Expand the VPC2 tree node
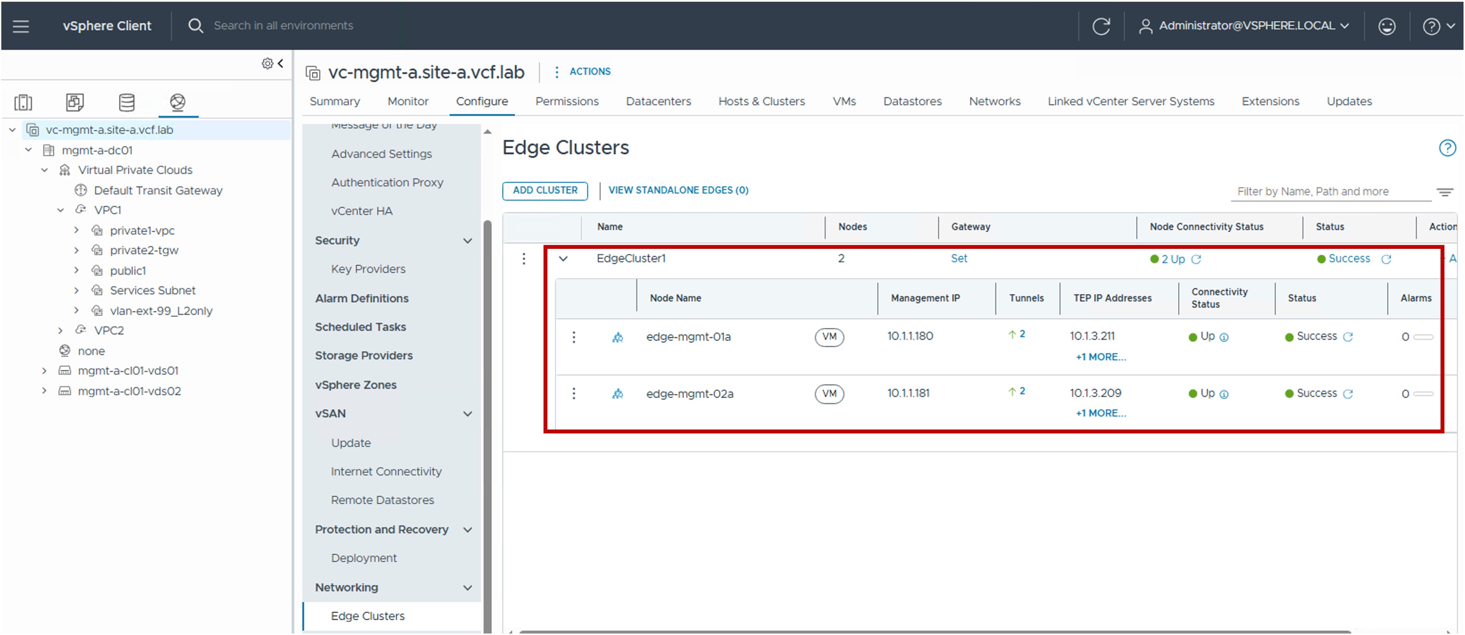The width and height of the screenshot is (1465, 635). [60, 331]
